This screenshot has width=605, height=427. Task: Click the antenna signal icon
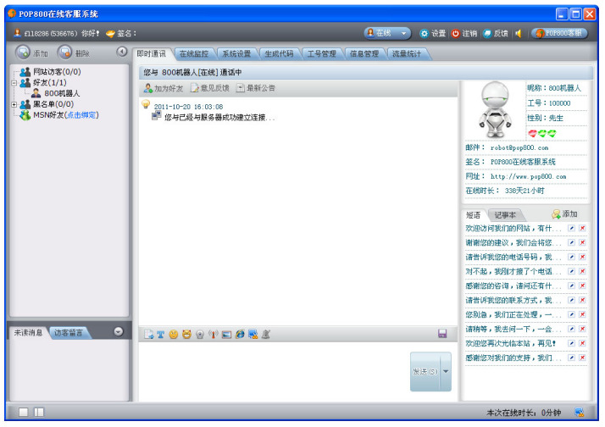coord(214,335)
